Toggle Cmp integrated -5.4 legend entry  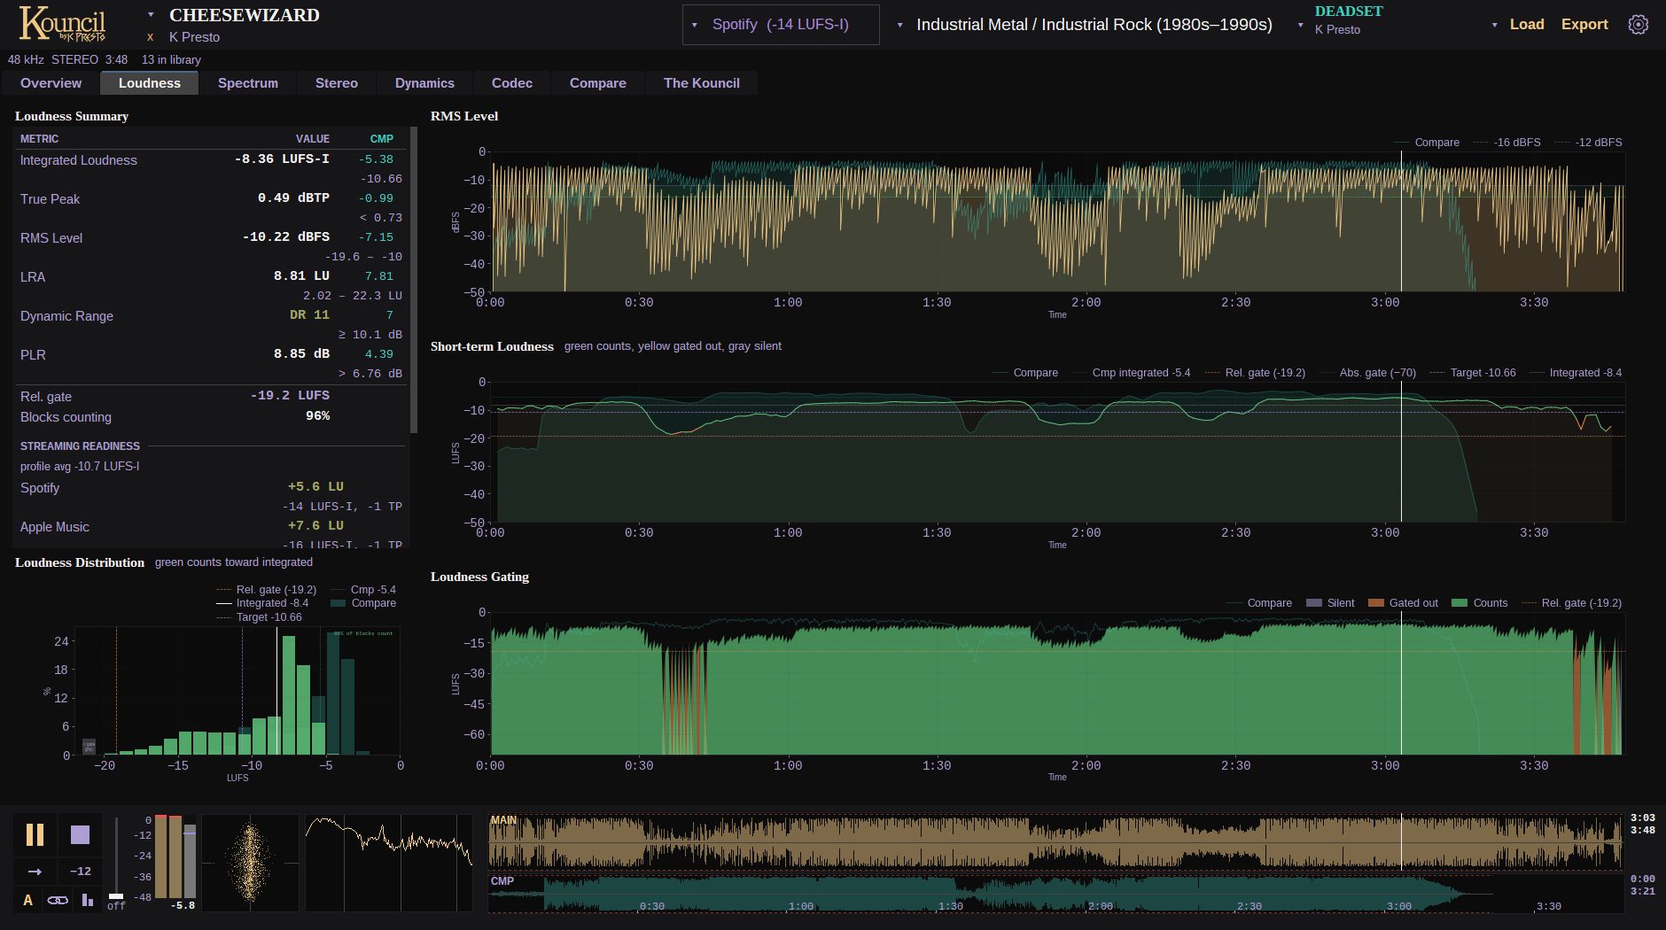pos(1132,373)
